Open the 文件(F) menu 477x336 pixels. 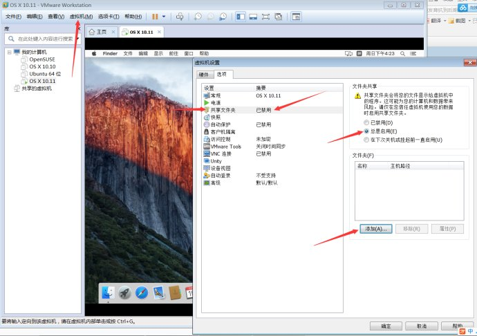[13, 17]
